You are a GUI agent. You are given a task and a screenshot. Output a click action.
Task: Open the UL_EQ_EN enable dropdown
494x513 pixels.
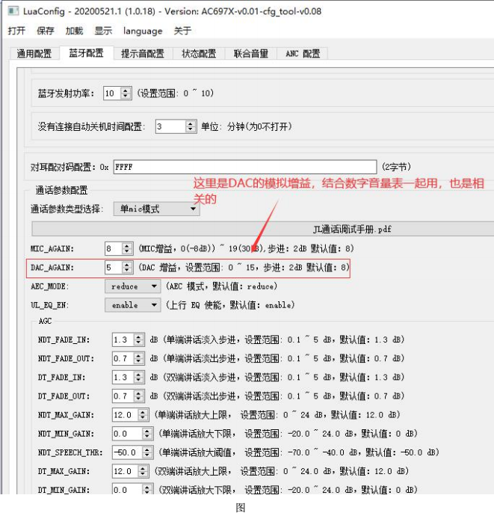pos(133,305)
